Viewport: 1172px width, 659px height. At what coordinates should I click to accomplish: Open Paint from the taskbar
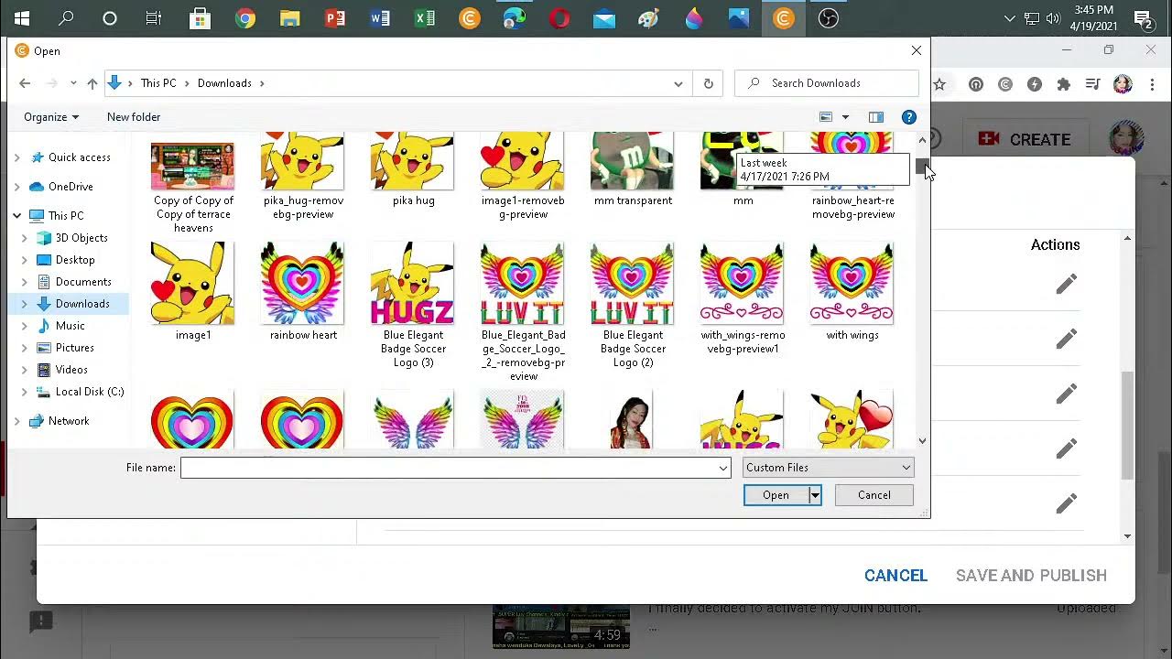649,18
